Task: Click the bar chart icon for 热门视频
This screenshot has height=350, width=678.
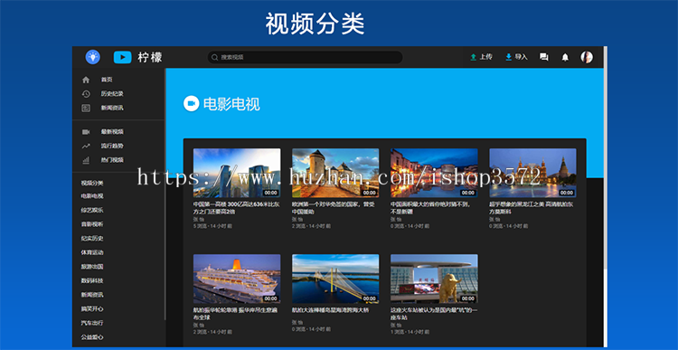Action: [x=86, y=160]
